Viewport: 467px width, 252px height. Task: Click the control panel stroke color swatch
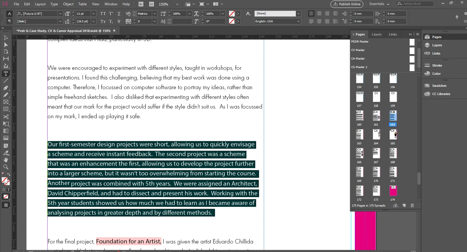(232, 21)
